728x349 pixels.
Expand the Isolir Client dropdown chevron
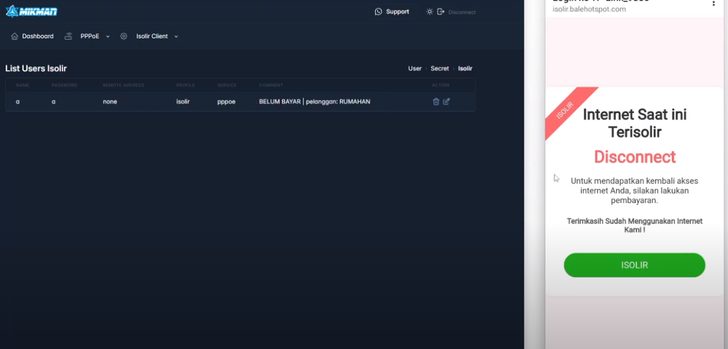pyautogui.click(x=176, y=36)
